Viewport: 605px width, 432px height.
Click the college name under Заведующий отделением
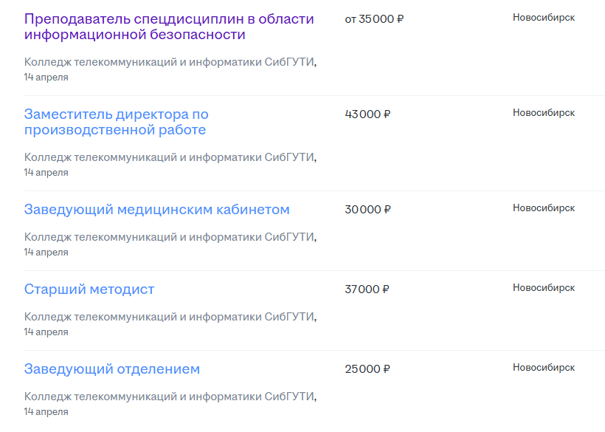tap(170, 397)
